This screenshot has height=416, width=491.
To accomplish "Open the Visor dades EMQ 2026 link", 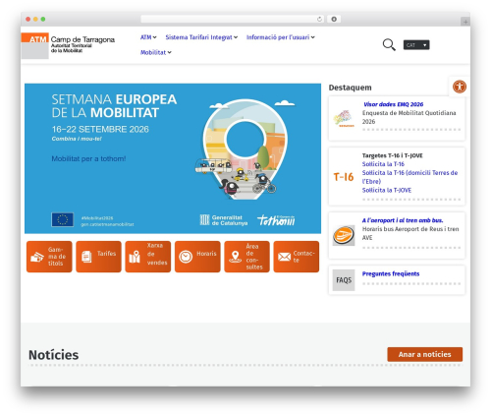I will coord(394,104).
